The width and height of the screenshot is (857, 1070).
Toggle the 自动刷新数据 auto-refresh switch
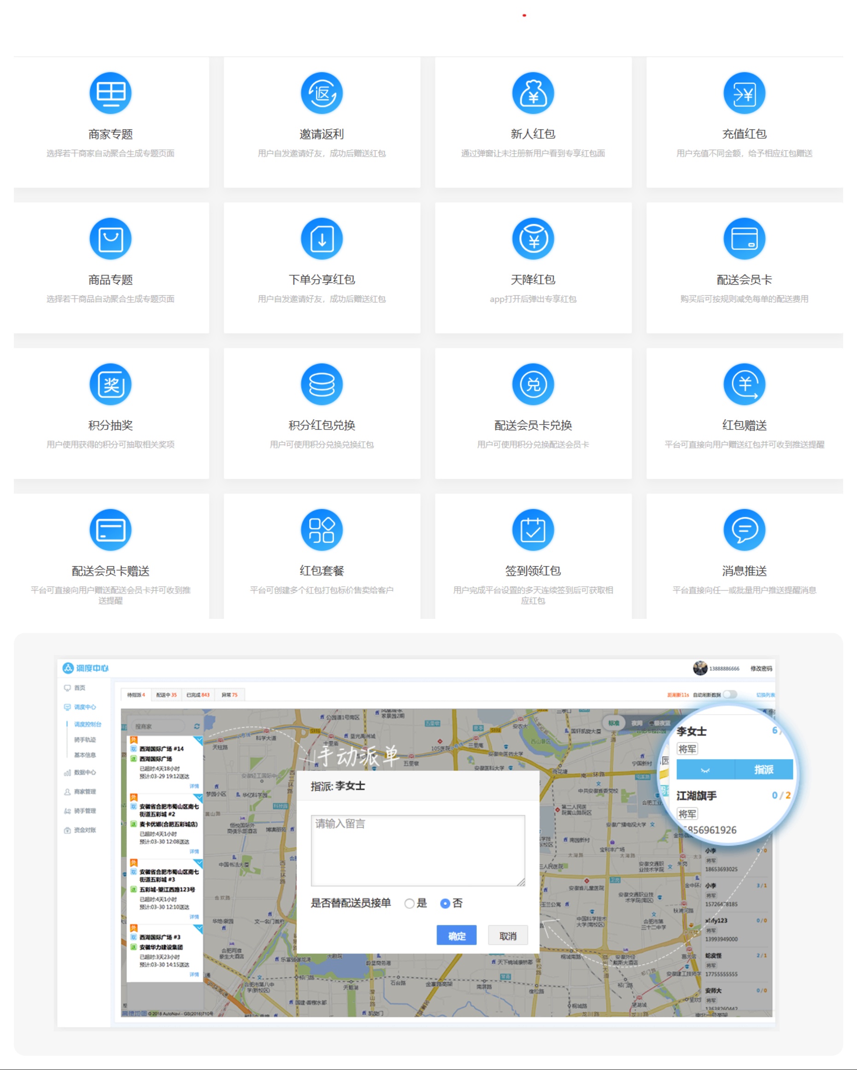(729, 694)
